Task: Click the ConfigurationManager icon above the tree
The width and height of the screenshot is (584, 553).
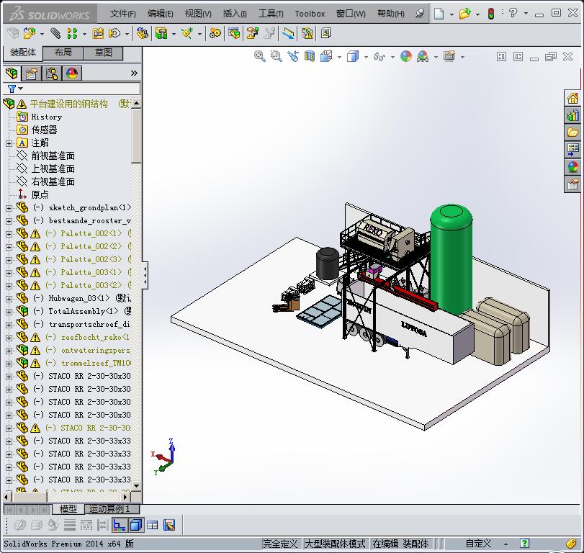Action: point(52,73)
